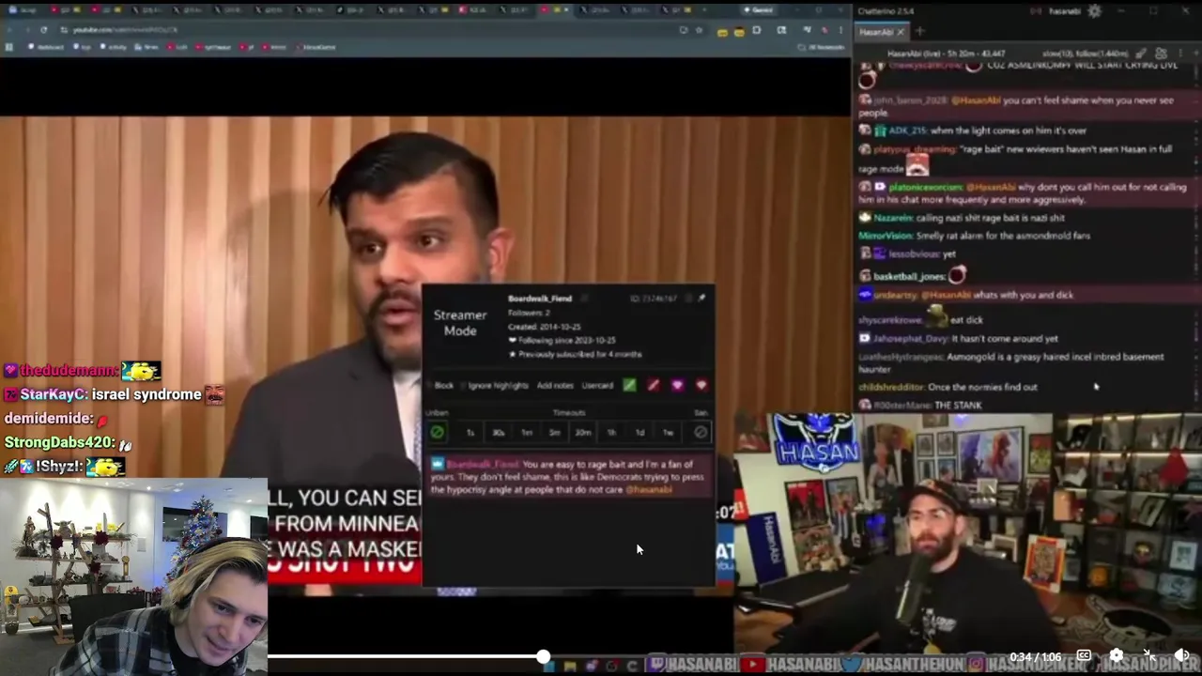Open Add notes in the usercard

pyautogui.click(x=555, y=385)
